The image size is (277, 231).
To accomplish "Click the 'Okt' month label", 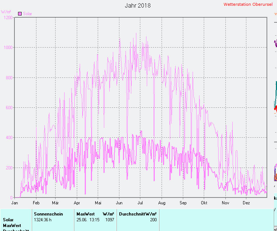I will pyautogui.click(x=204, y=203).
